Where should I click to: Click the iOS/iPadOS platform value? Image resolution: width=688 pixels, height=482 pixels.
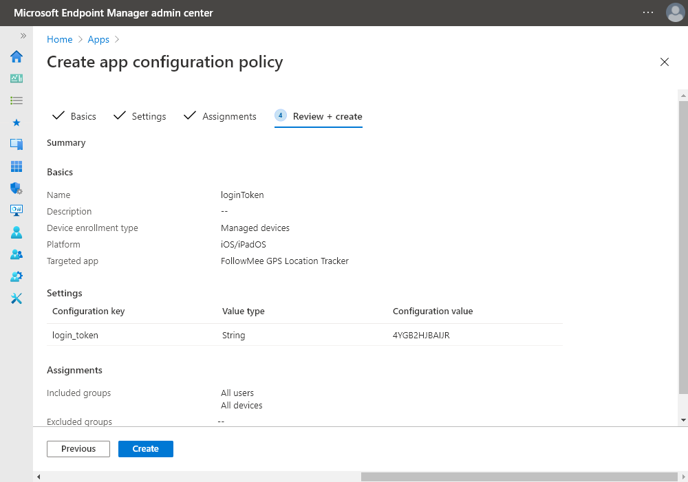pos(244,244)
